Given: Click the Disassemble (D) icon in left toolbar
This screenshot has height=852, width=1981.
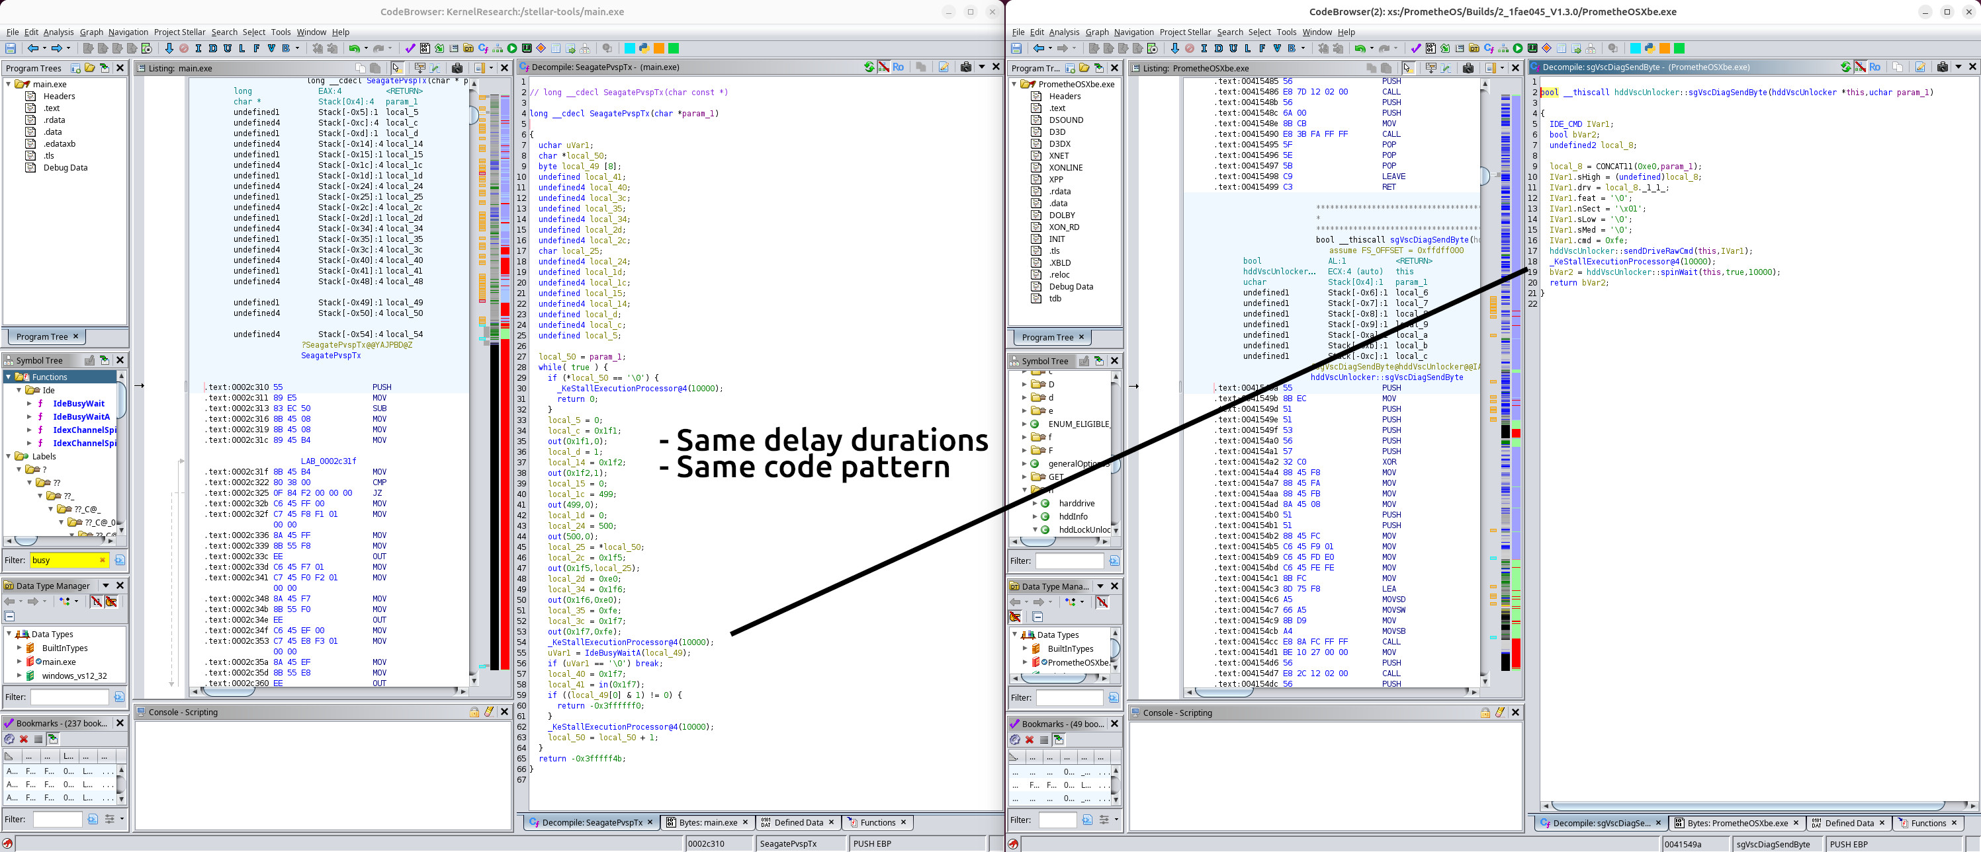Looking at the screenshot, I should point(213,48).
